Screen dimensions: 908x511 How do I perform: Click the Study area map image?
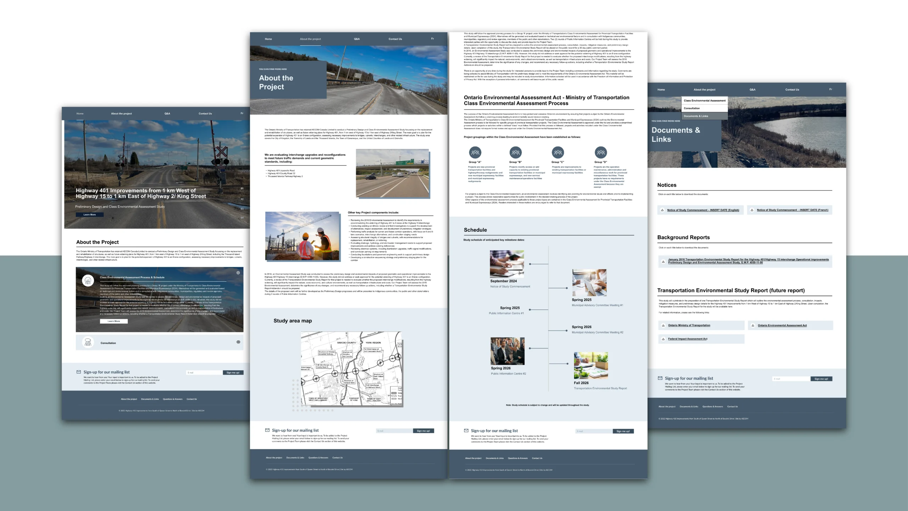(351, 369)
